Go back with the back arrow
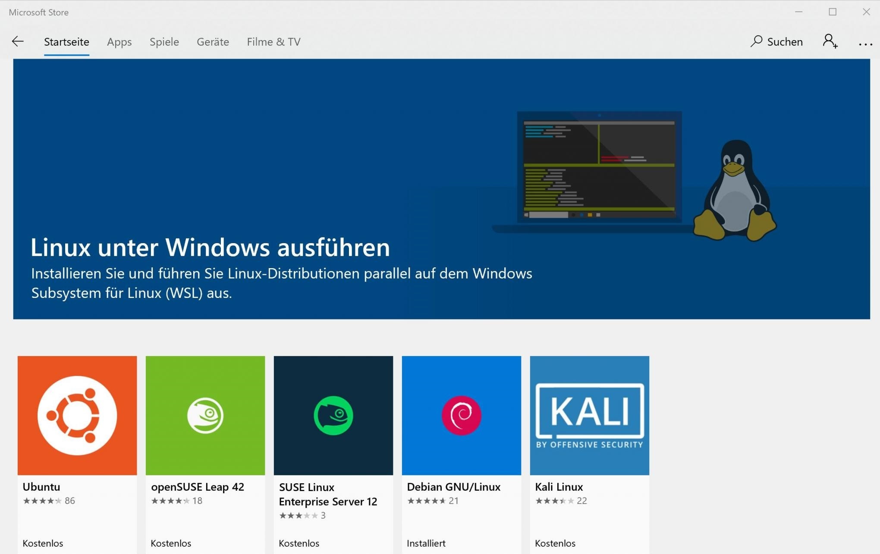This screenshot has height=554, width=880. (x=18, y=41)
